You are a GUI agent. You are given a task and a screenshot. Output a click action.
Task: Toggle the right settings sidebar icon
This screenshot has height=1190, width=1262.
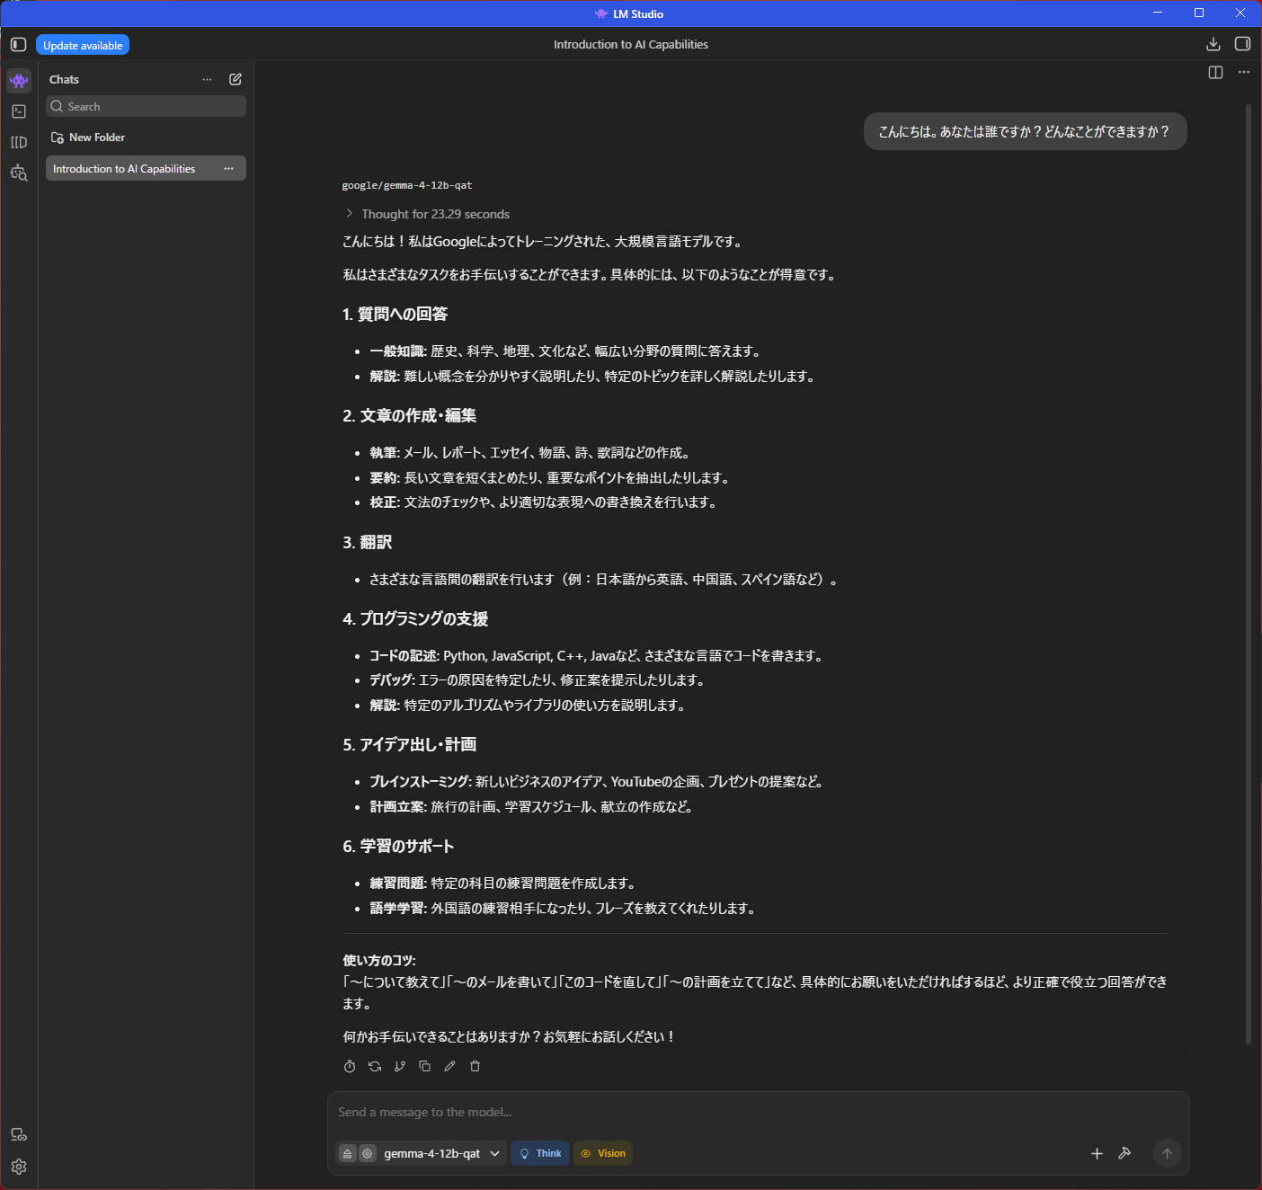pos(1242,44)
